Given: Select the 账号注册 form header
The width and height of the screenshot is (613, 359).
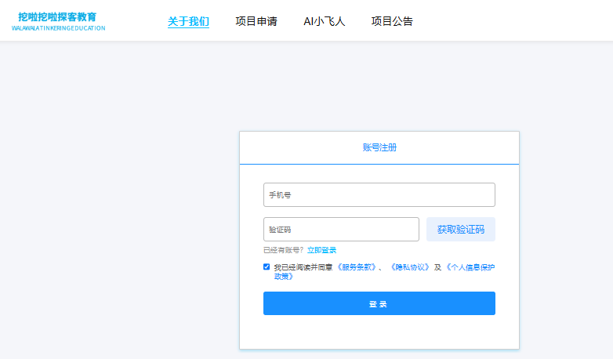Looking at the screenshot, I should click(379, 147).
